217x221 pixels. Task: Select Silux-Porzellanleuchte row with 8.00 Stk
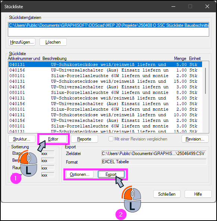click(105, 92)
